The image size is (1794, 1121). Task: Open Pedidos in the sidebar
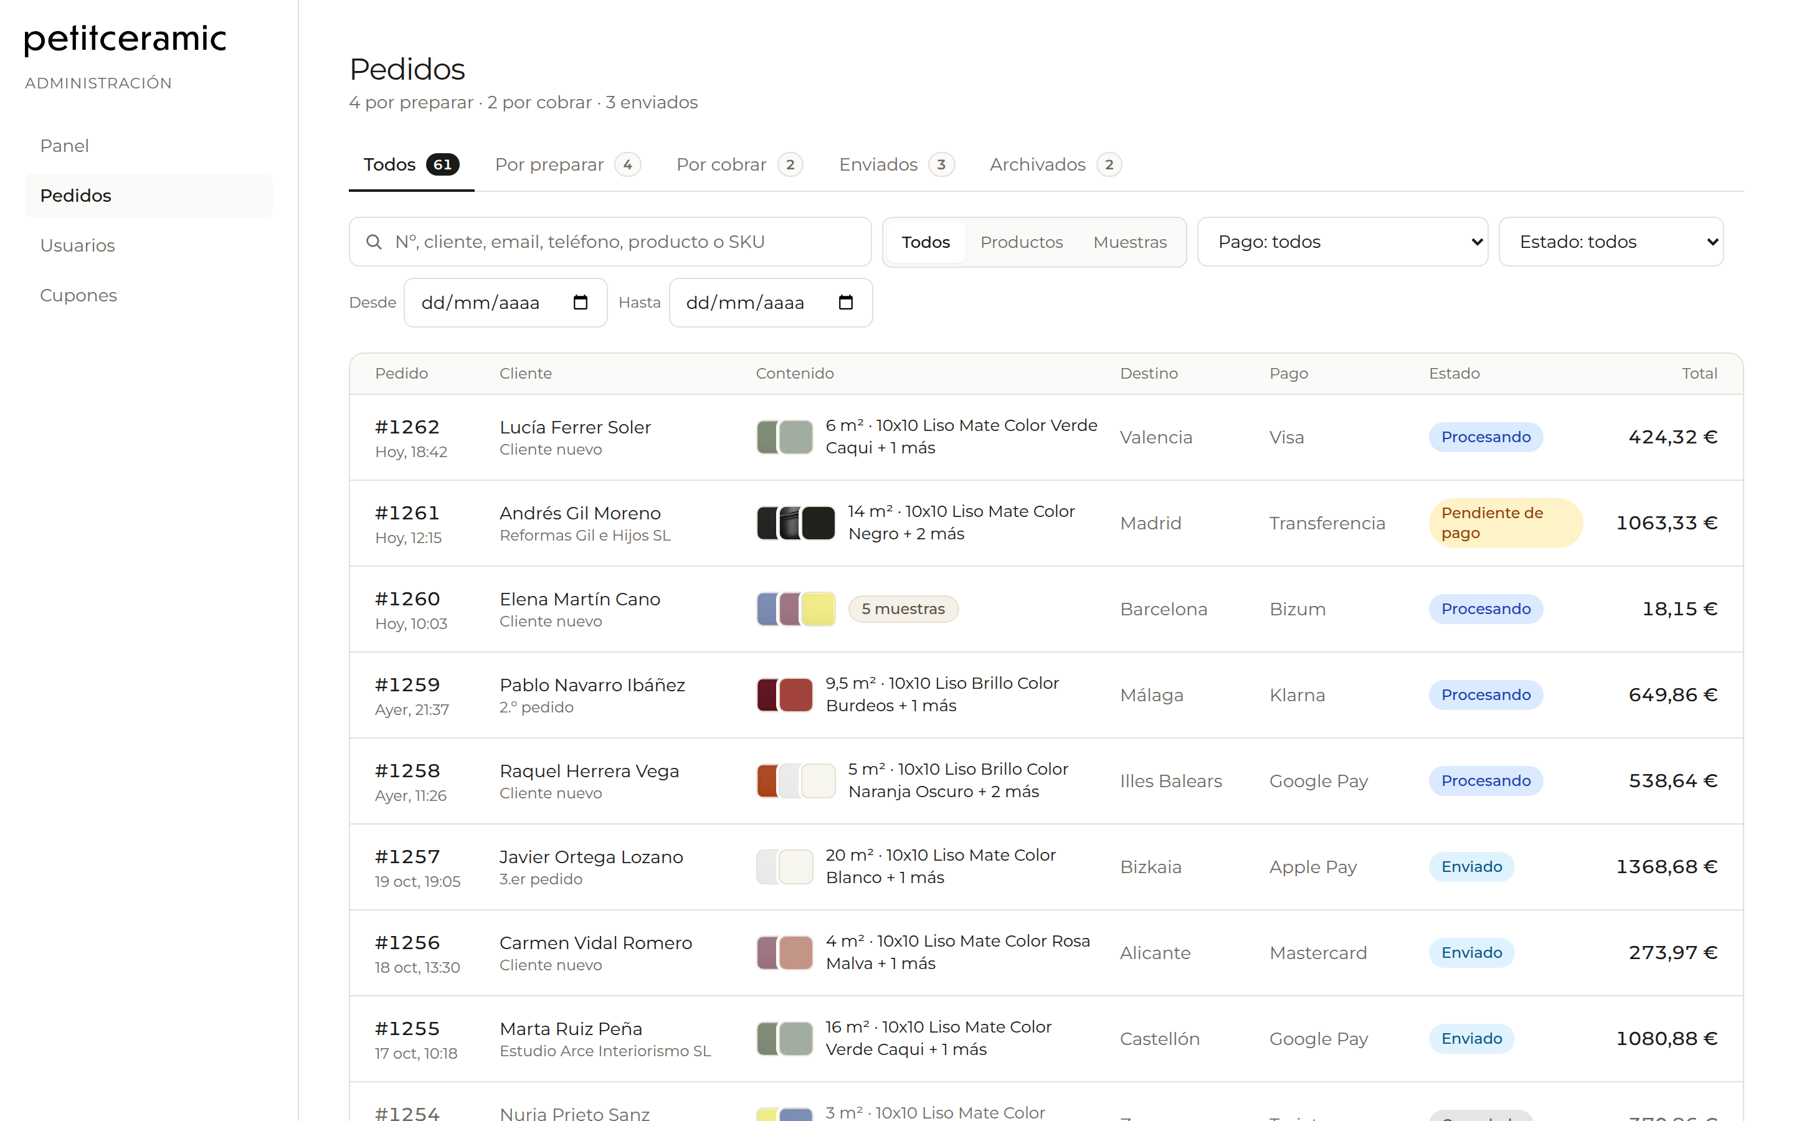pos(148,196)
